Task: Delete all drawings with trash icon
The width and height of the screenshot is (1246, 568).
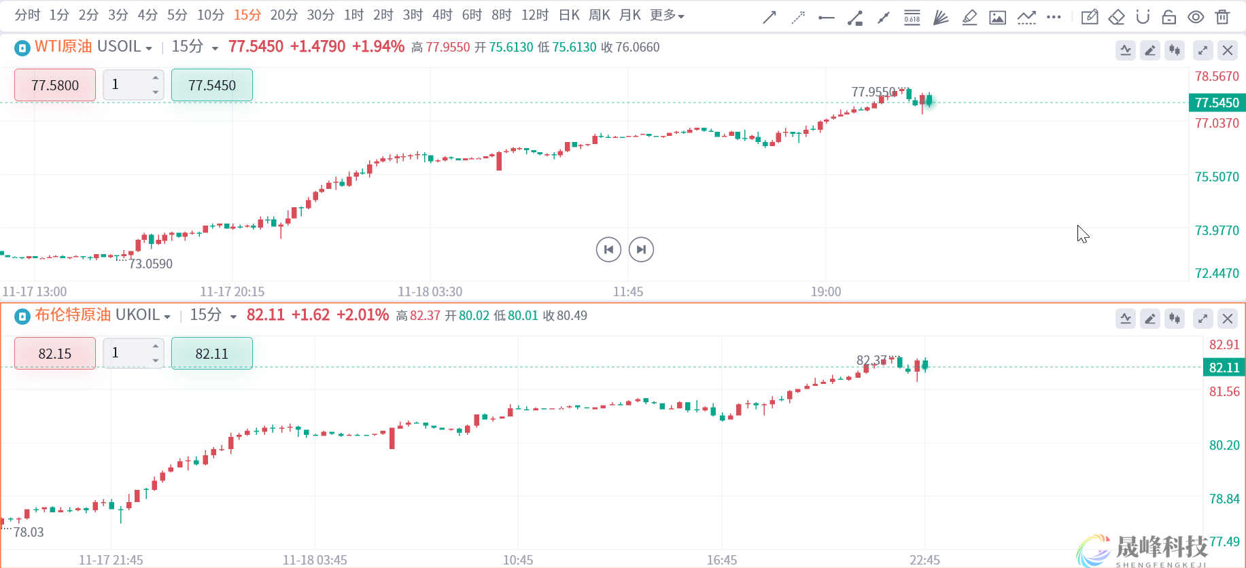Action: [x=1222, y=18]
